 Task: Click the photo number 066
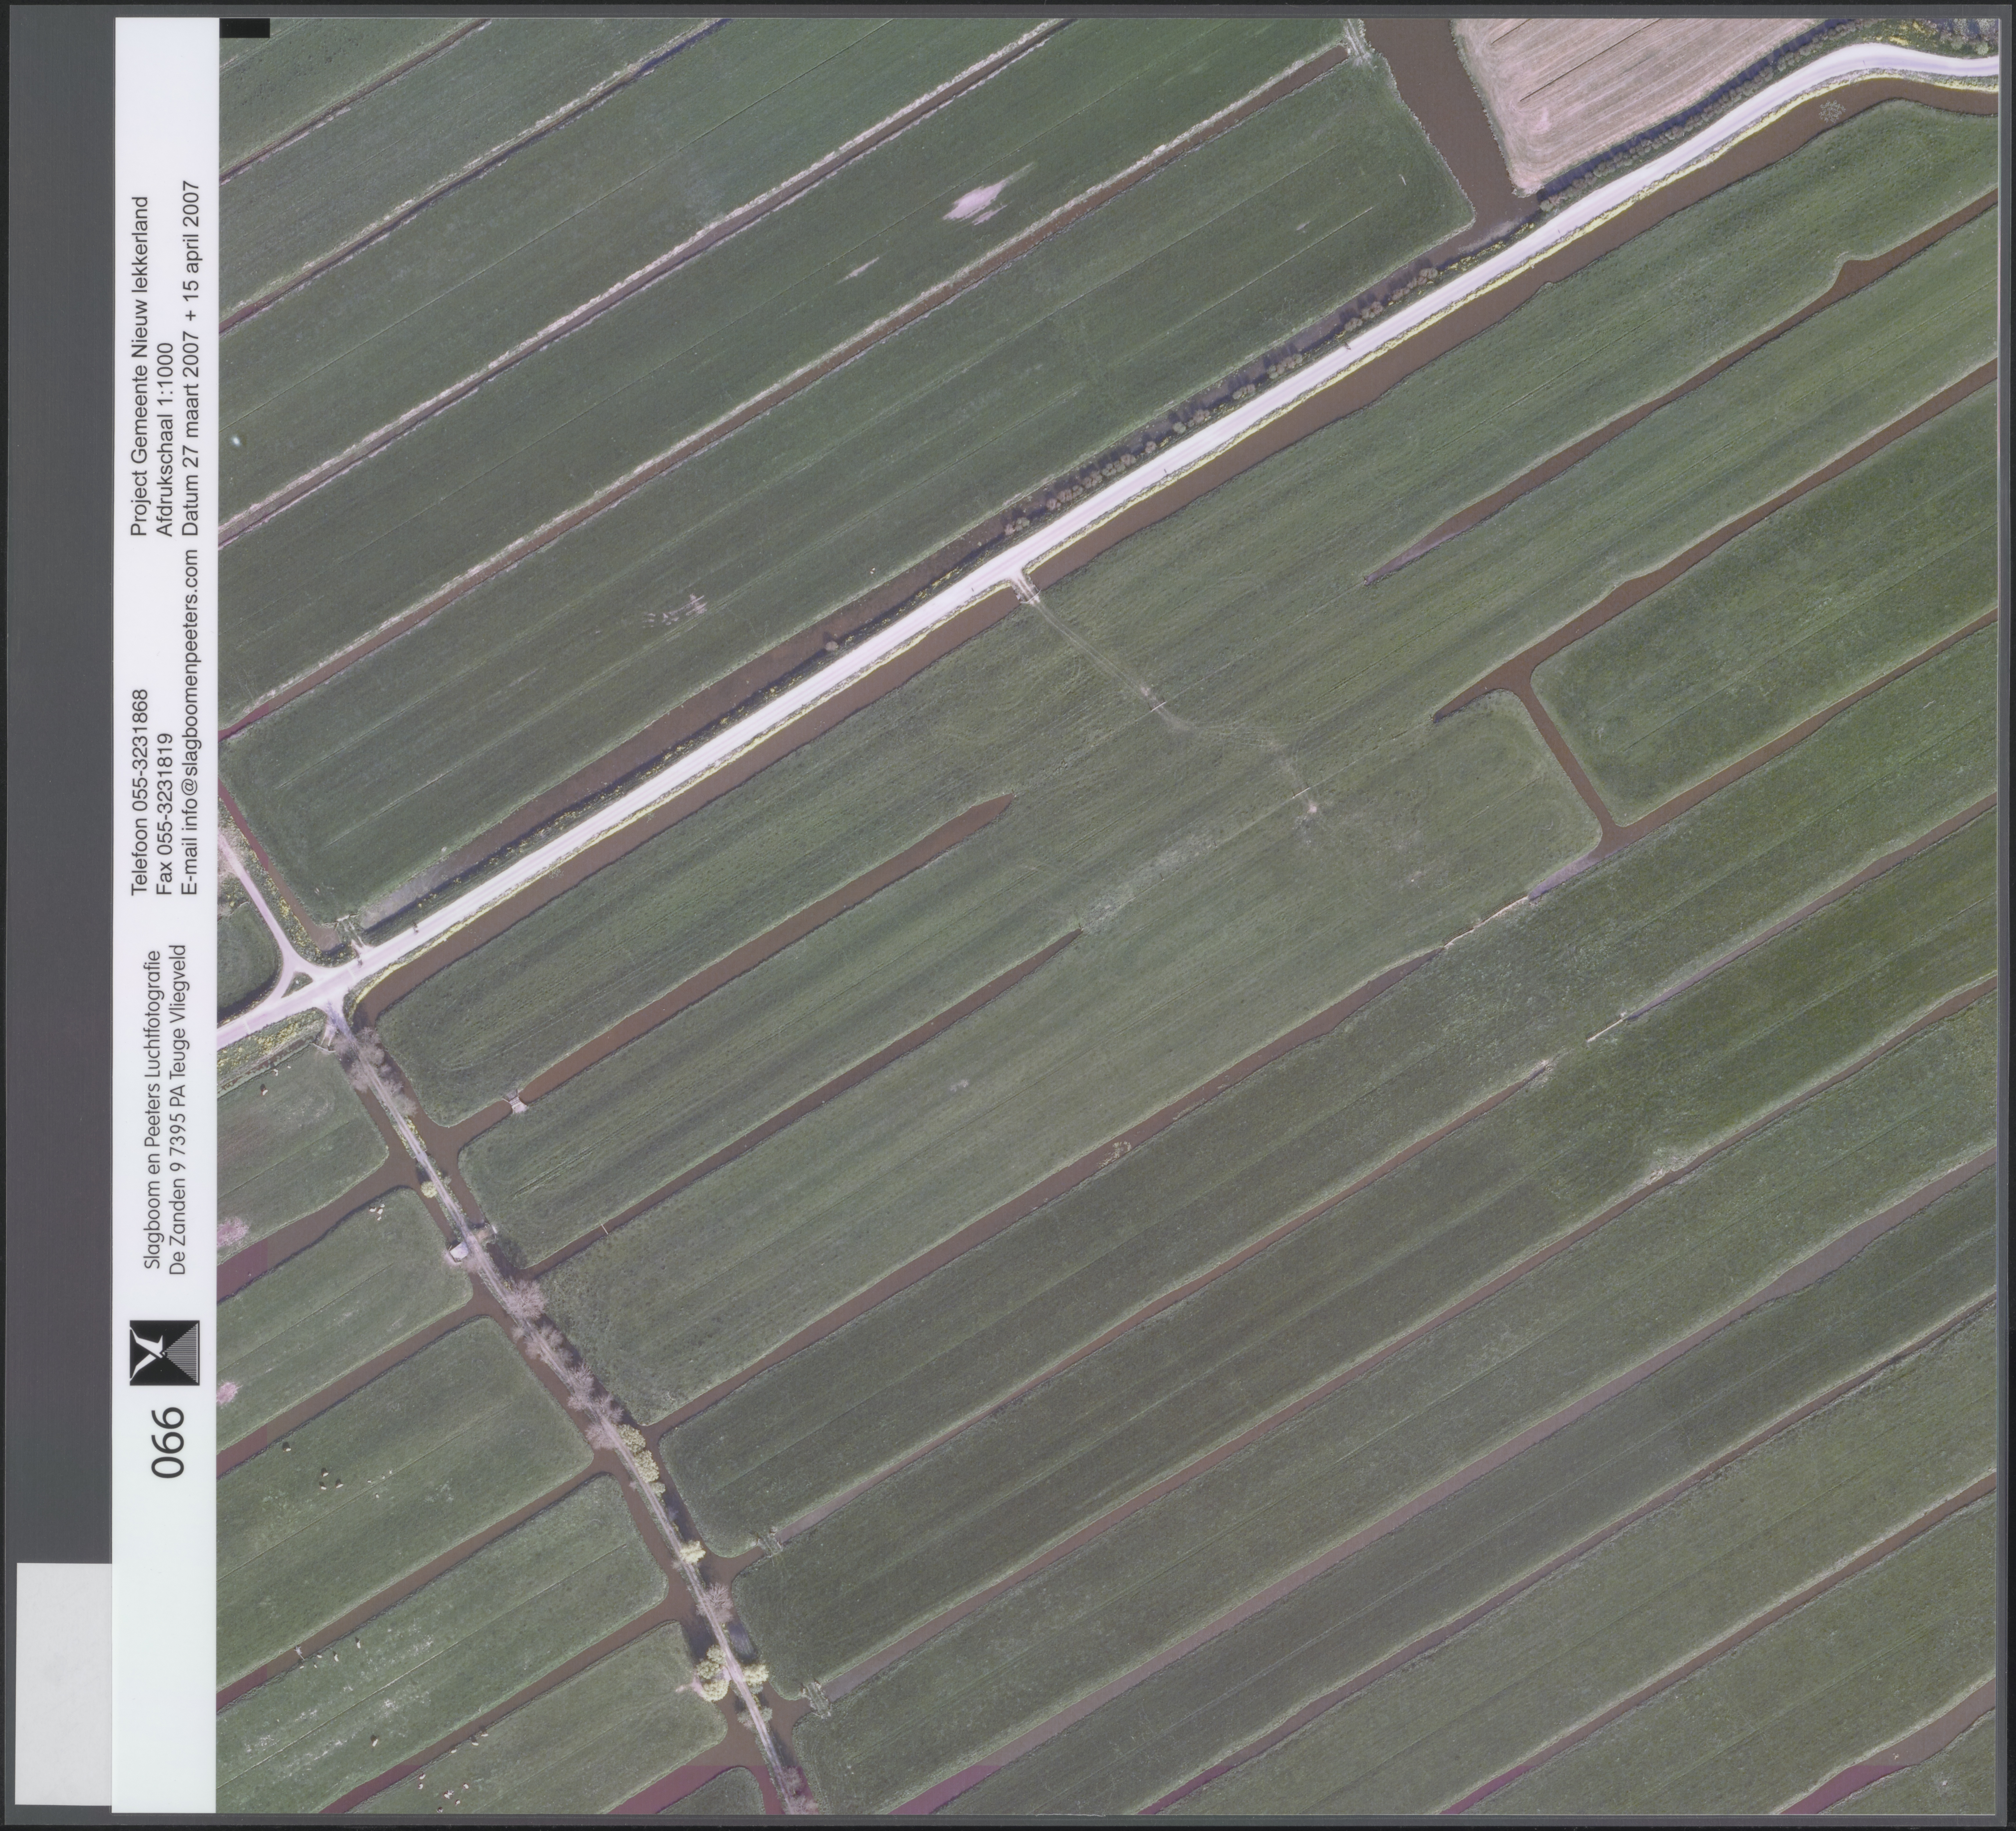tap(168, 1443)
